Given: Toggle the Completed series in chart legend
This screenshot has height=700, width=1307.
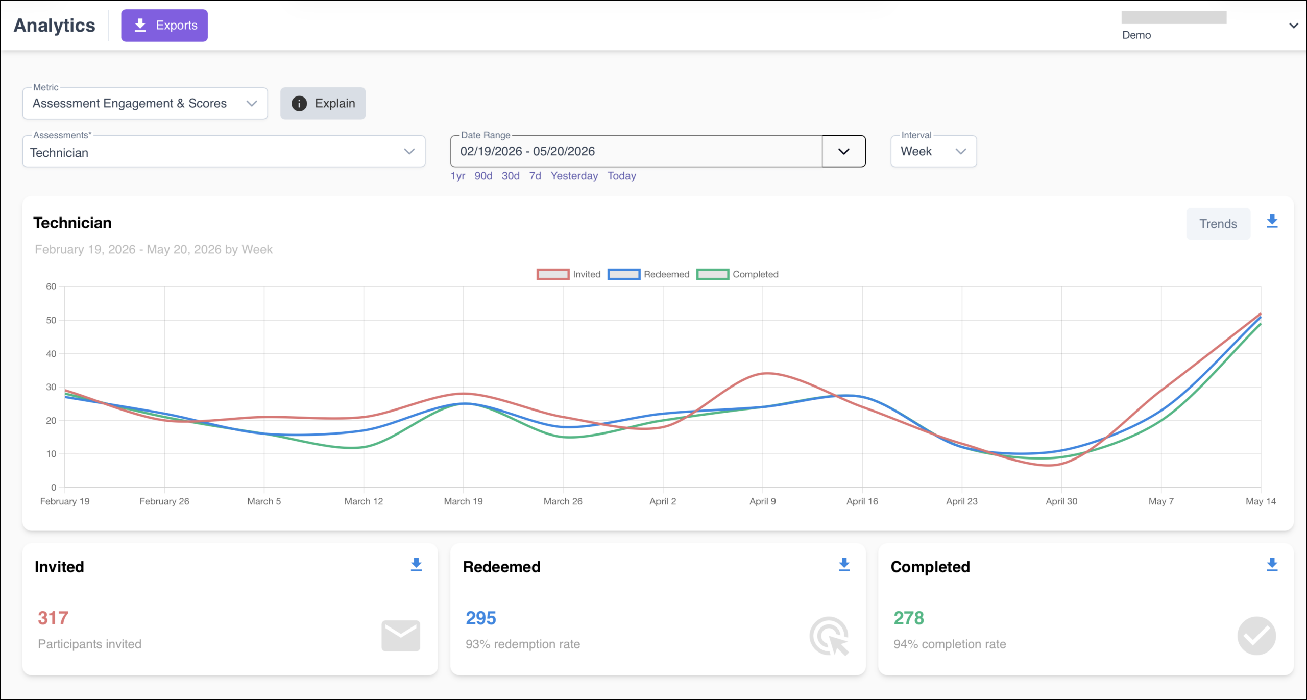Looking at the screenshot, I should click(x=738, y=274).
